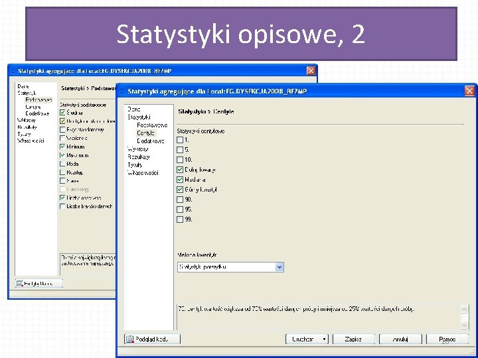Uncheck Dolny kwartyl checkbox
The width and height of the screenshot is (478, 358).
pyautogui.click(x=180, y=170)
